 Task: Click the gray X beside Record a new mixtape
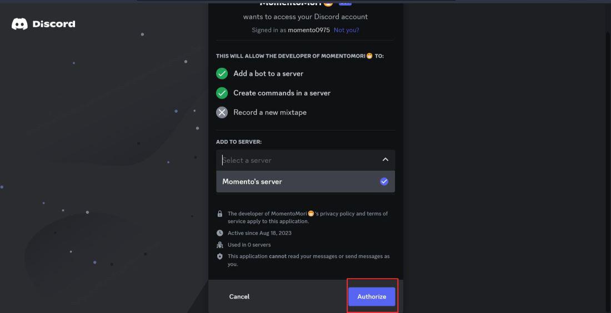[222, 112]
